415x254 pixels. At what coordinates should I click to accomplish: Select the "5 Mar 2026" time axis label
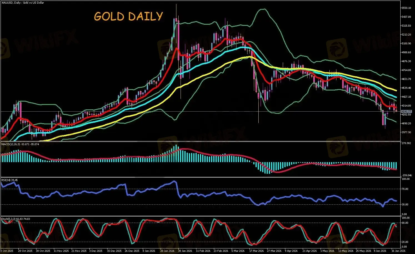238,251
